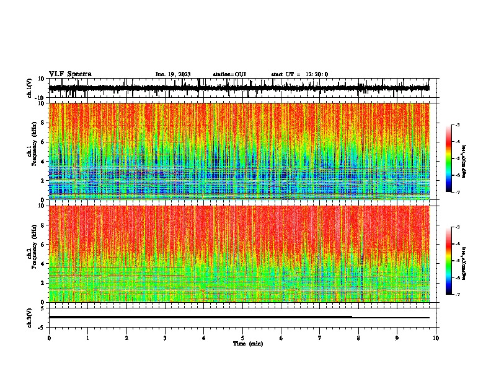Click the time axis tick label "3"
Viewport: 491px width, 379px height.
[165, 338]
